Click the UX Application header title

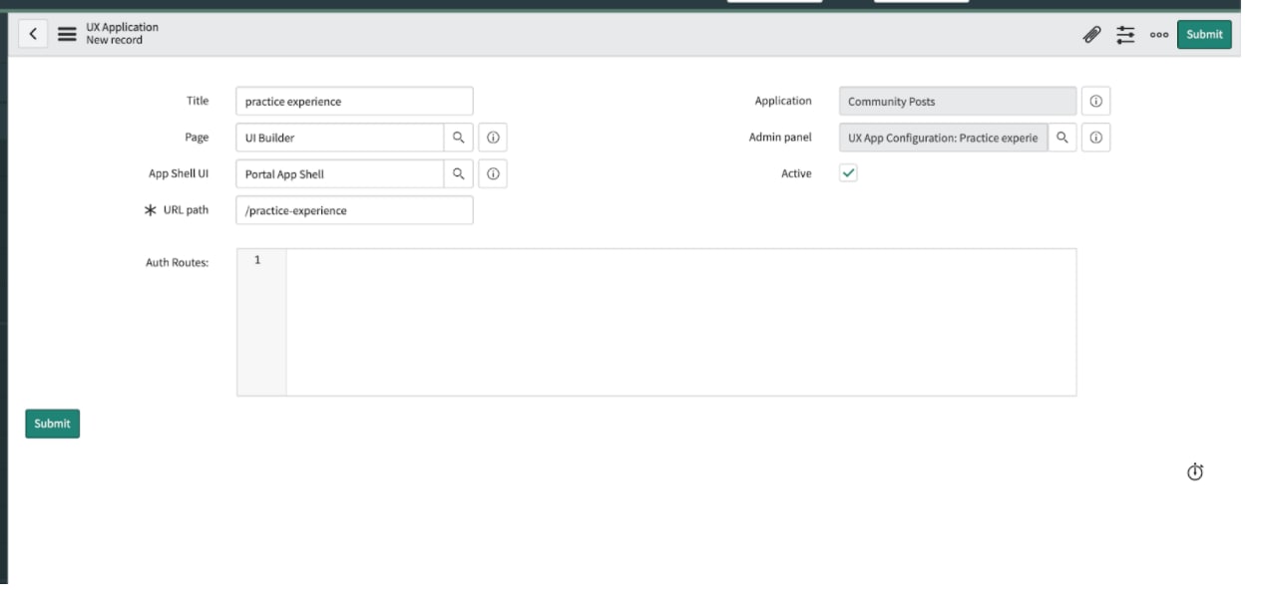click(121, 28)
